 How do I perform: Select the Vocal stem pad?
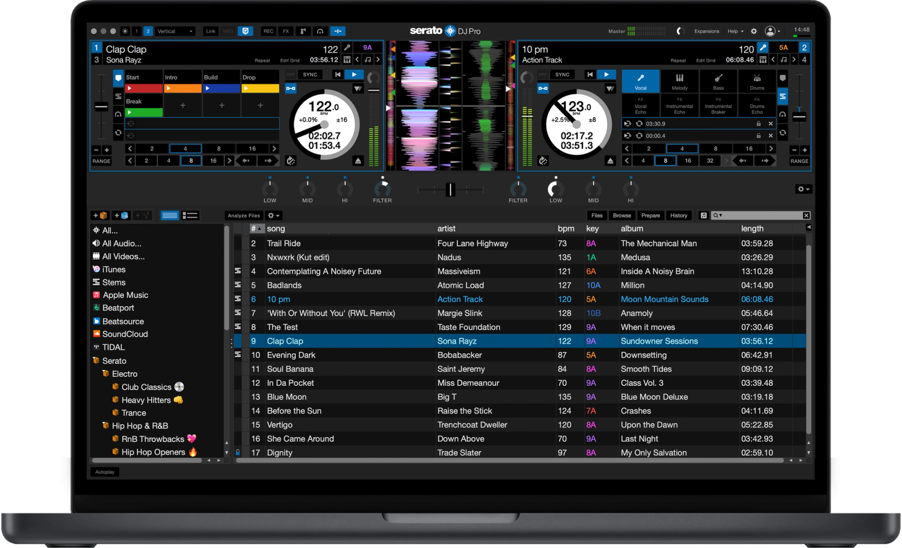640,82
